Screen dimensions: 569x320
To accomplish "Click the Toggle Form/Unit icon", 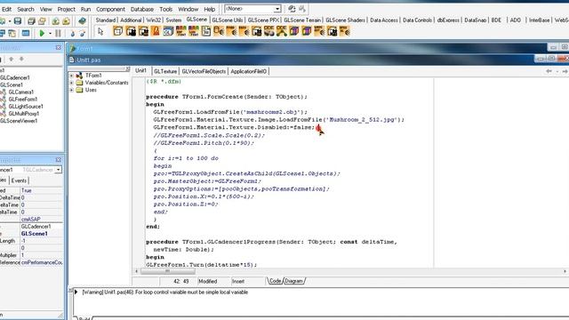I will tap(12, 34).
